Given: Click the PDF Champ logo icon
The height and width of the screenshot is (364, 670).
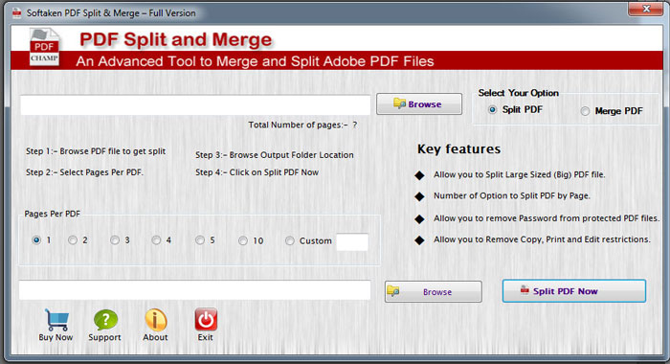Looking at the screenshot, I should (x=44, y=47).
